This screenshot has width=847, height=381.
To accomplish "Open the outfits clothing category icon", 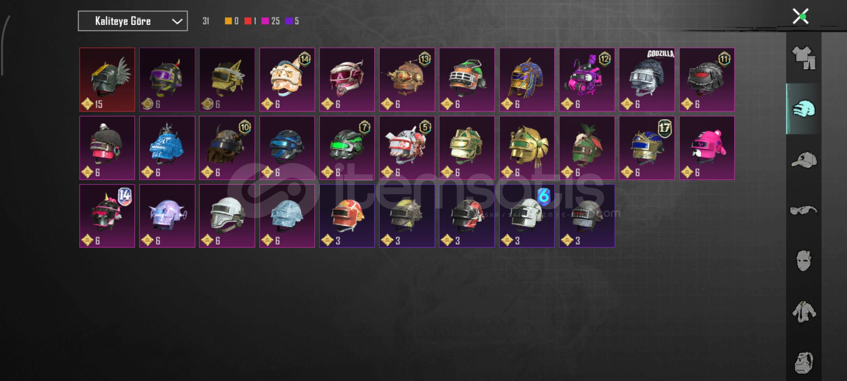I will click(x=804, y=58).
